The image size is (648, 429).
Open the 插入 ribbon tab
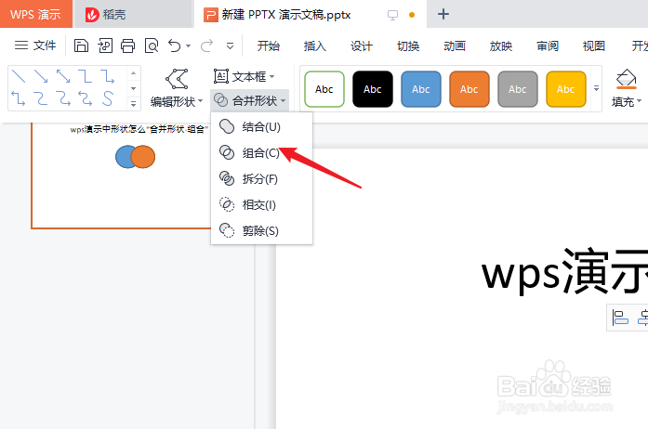click(x=315, y=45)
